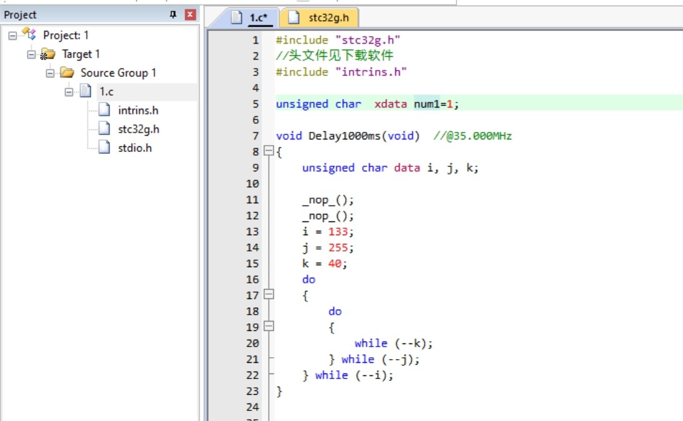Screen dimensions: 683x421
Task: Click on the num1 variable in line 5
Action: [x=427, y=104]
